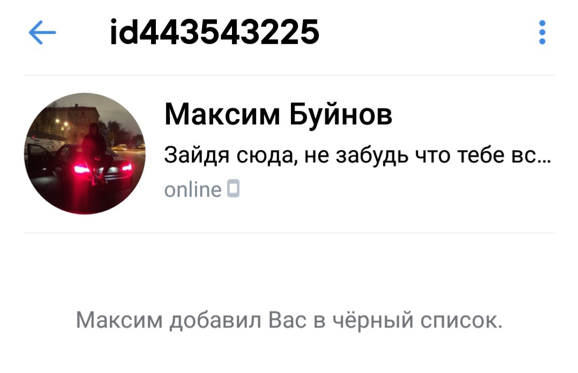Tap the mobile device icon beside online

tap(233, 189)
